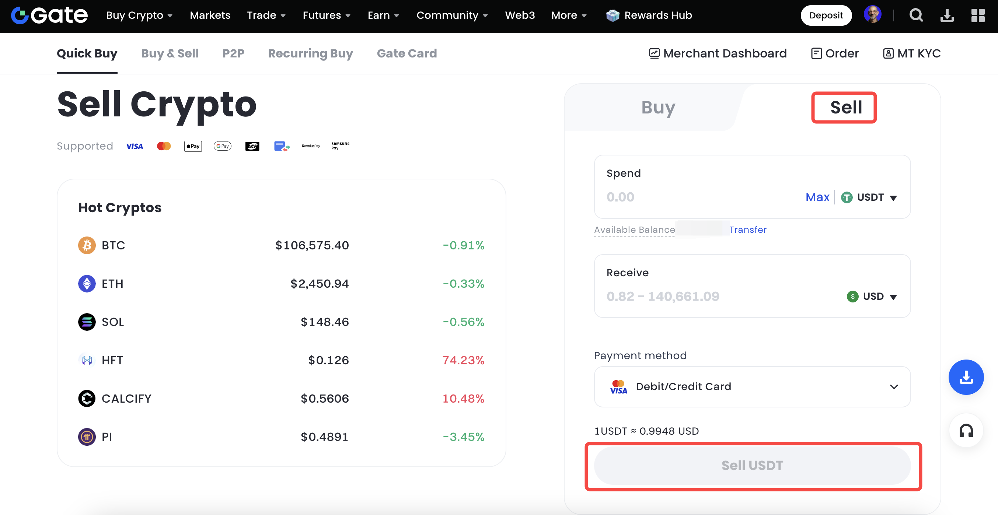Click the blue floating download button
Viewport: 998px width, 515px height.
tap(966, 377)
